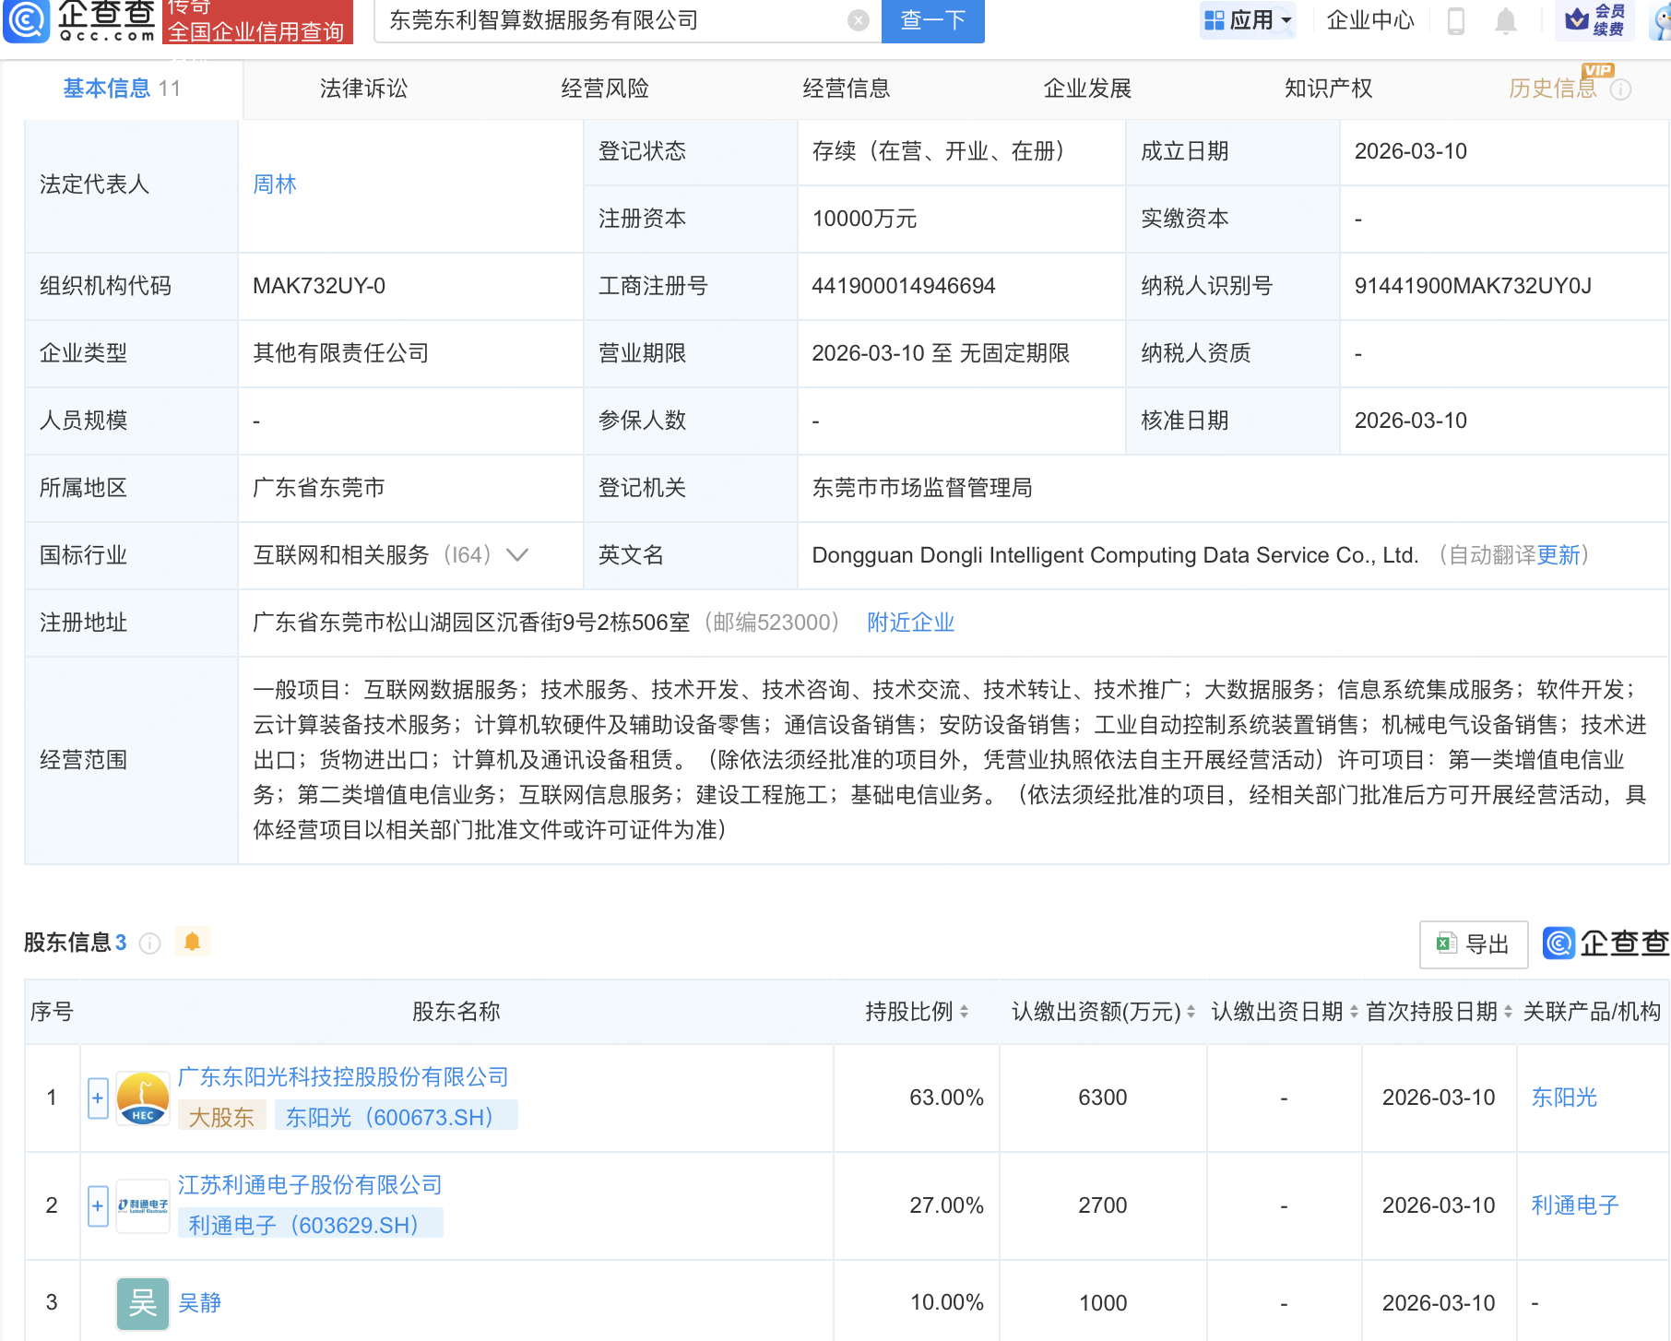Click the mobile phone icon in top bar

(1457, 22)
